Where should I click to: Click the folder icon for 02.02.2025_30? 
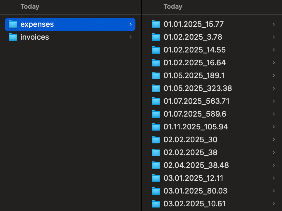[x=156, y=140]
